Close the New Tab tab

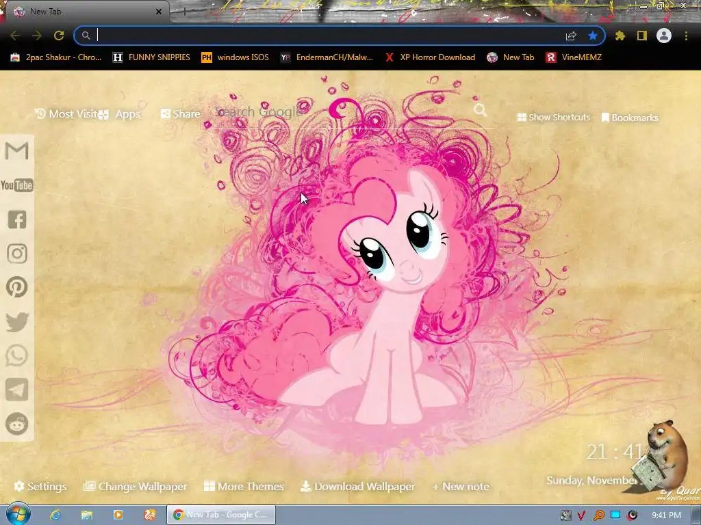tap(159, 12)
